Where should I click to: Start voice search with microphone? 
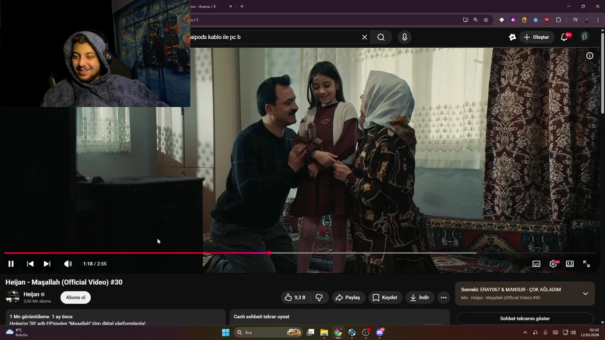tap(405, 37)
